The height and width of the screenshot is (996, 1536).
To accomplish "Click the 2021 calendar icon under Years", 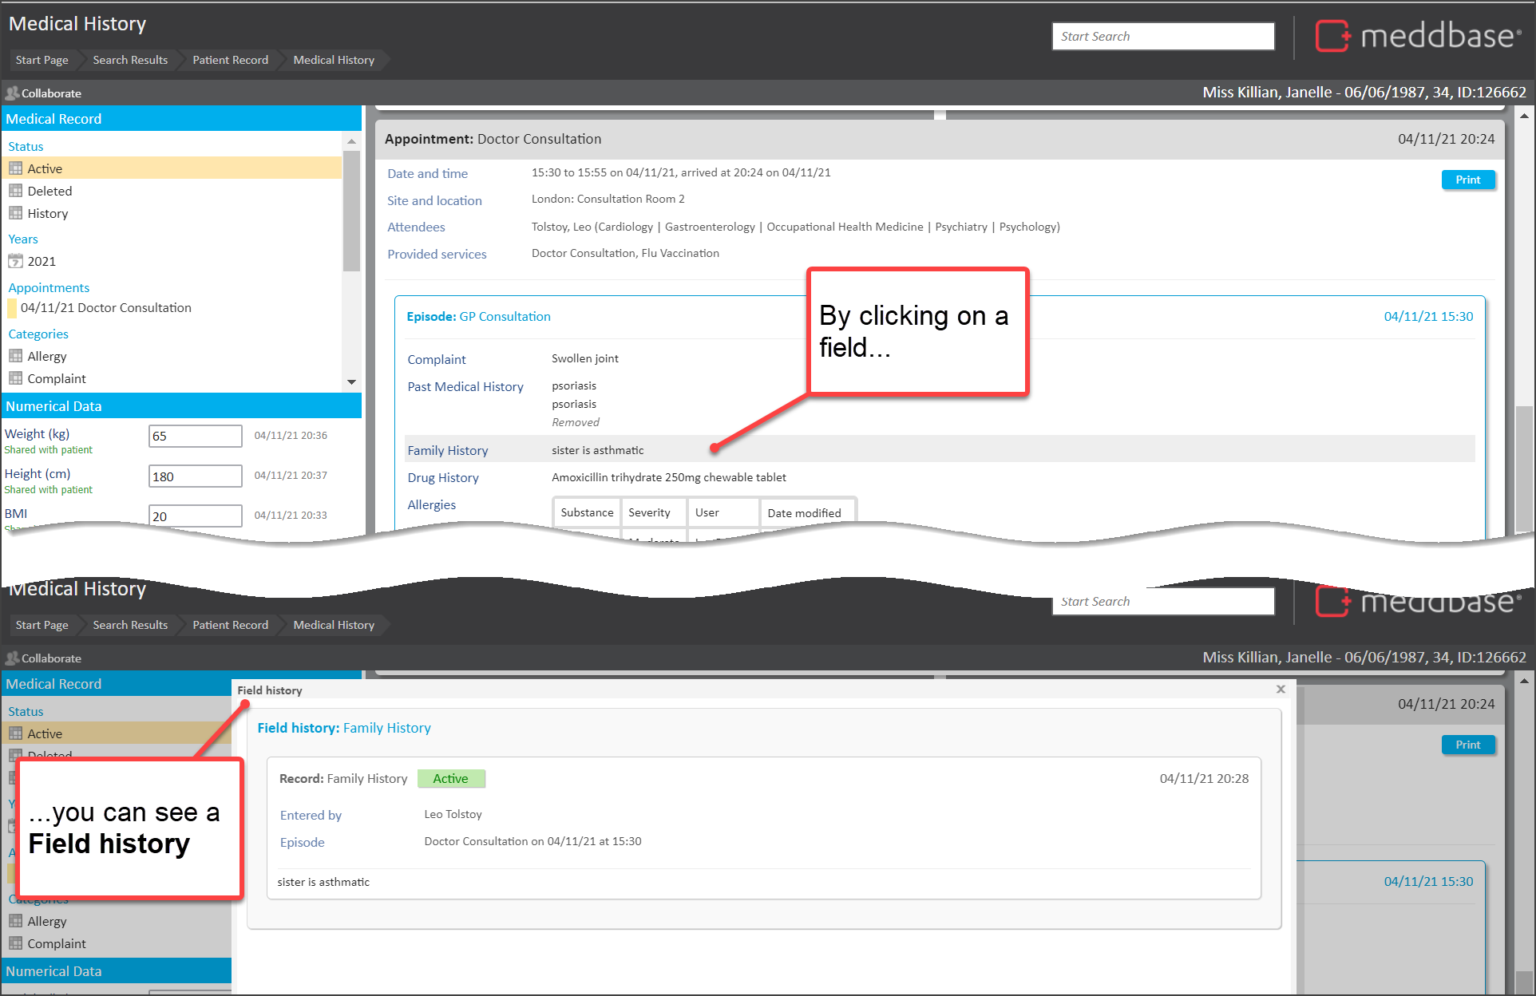I will tap(15, 261).
